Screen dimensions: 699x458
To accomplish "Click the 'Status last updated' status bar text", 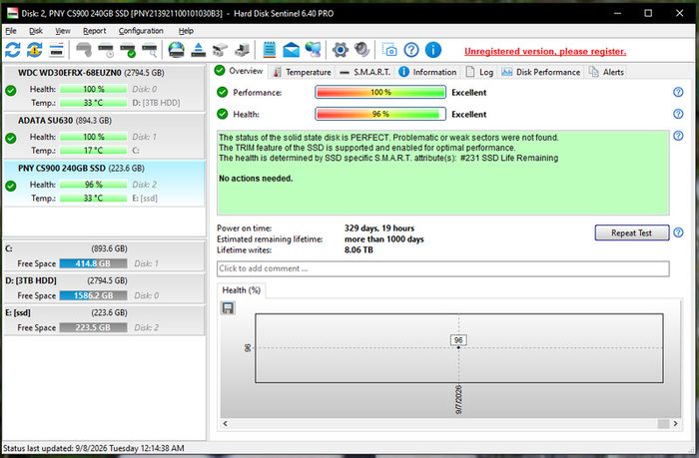I will coord(94,448).
